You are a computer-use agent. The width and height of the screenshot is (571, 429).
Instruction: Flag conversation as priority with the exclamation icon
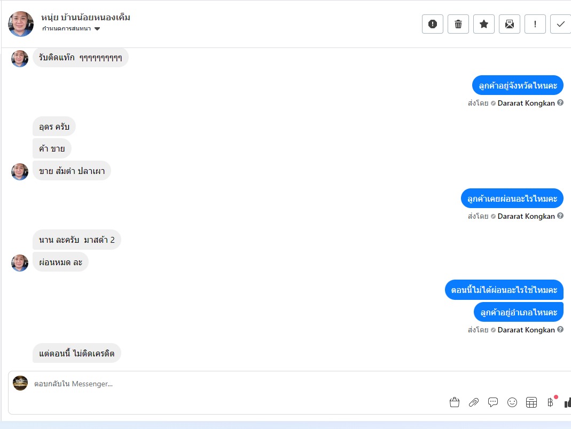535,24
